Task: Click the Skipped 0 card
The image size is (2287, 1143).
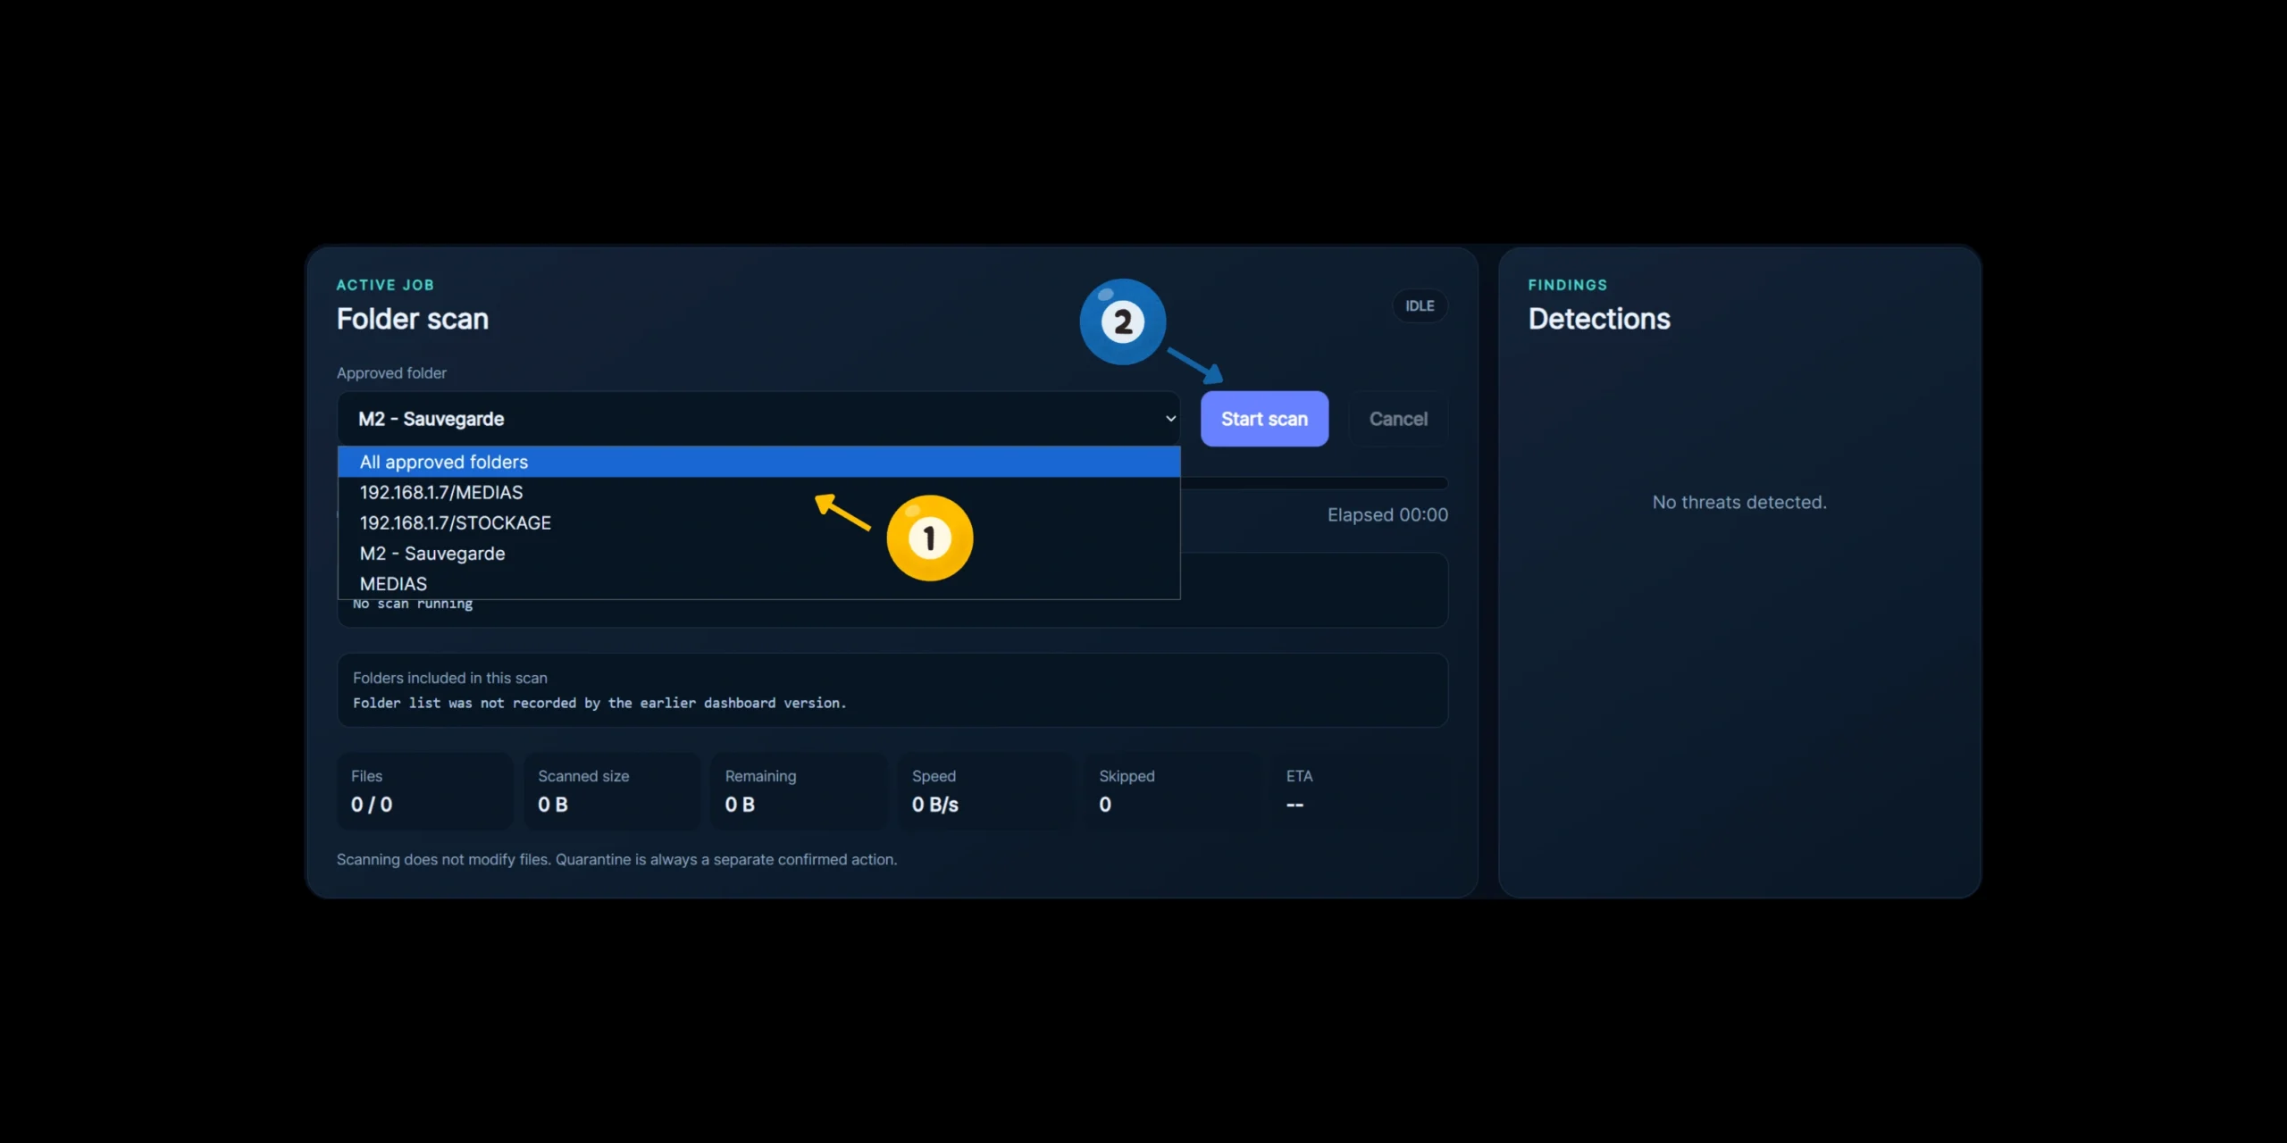Action: click(x=1172, y=791)
